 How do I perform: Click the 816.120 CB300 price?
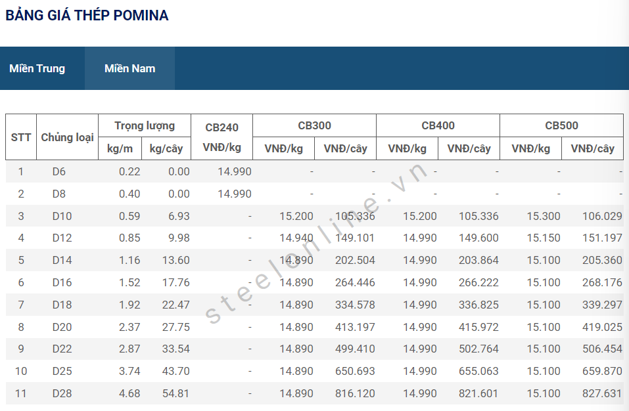355,393
